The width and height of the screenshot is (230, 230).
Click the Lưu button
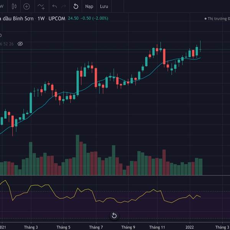coord(104,7)
